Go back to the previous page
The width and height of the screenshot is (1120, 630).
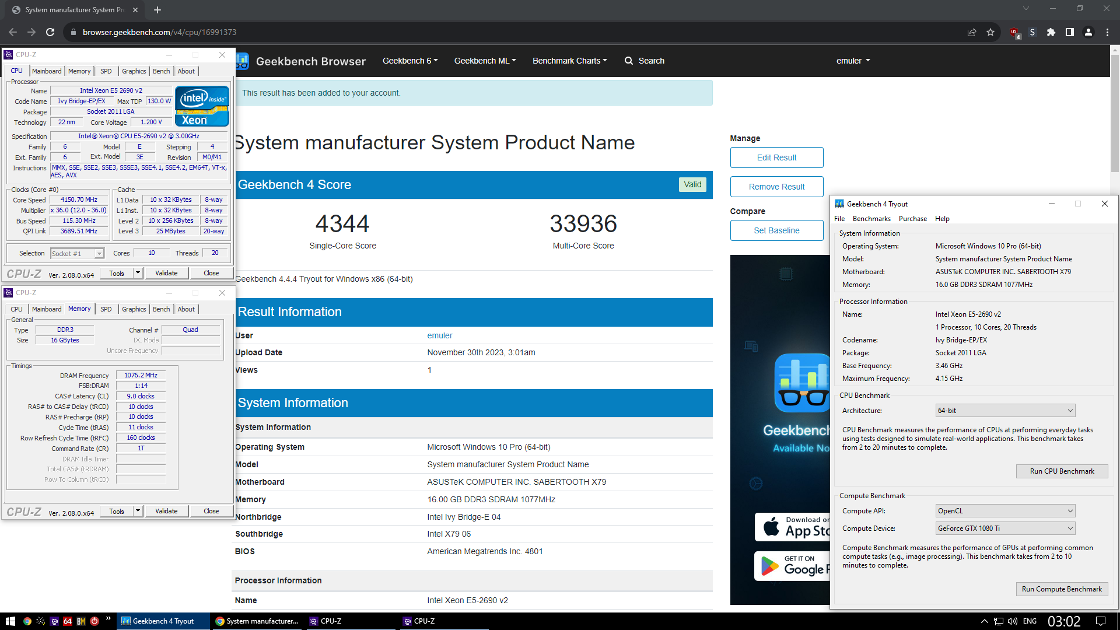pos(13,32)
